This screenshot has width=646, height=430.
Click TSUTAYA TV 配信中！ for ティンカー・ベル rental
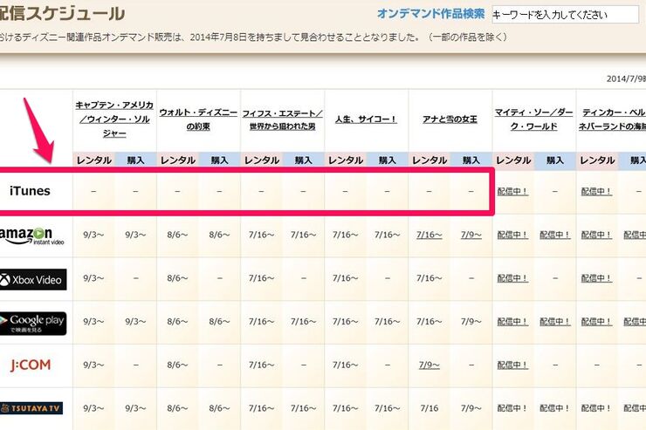pos(596,408)
